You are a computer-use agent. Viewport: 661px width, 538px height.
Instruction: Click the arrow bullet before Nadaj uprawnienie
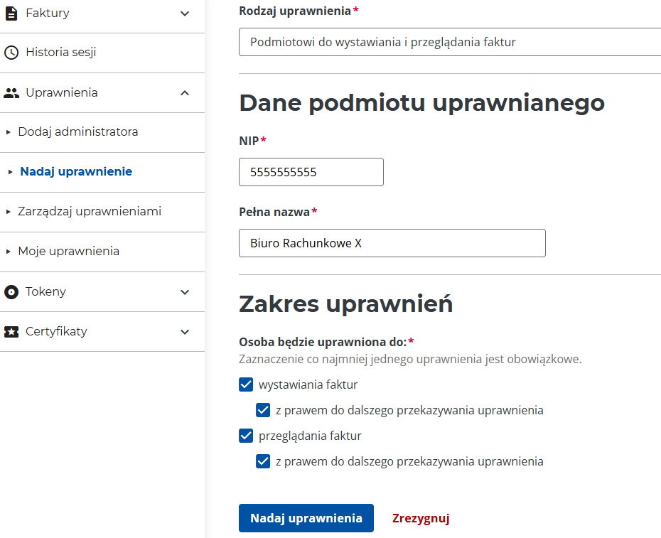pos(11,172)
